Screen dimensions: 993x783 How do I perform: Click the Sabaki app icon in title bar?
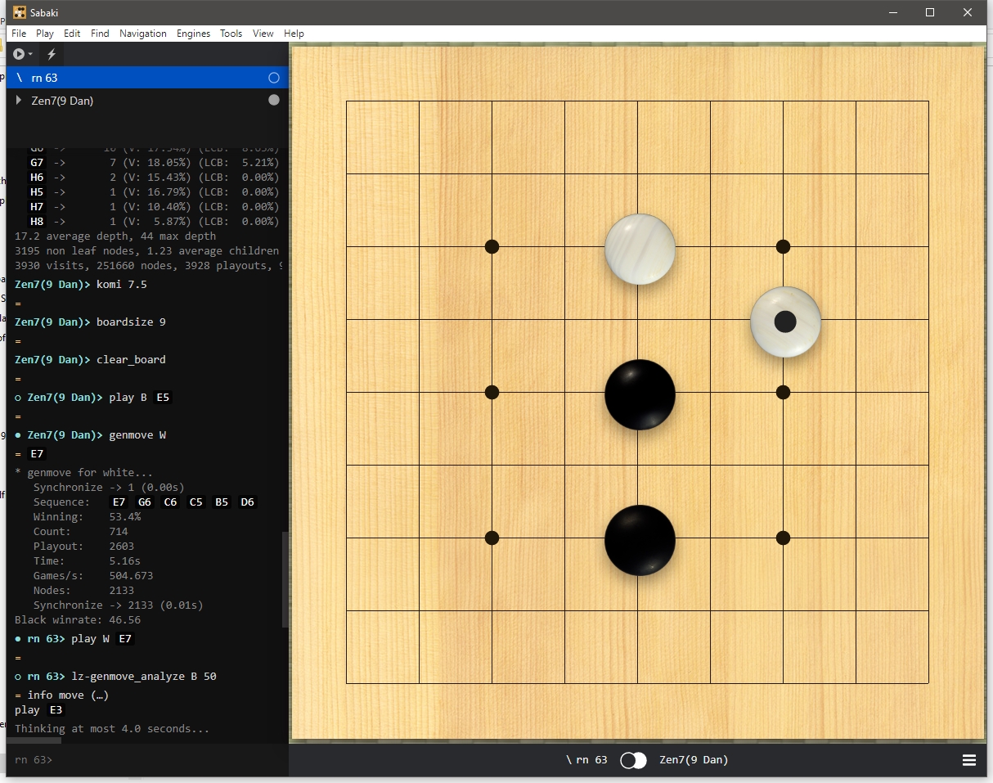pos(20,12)
